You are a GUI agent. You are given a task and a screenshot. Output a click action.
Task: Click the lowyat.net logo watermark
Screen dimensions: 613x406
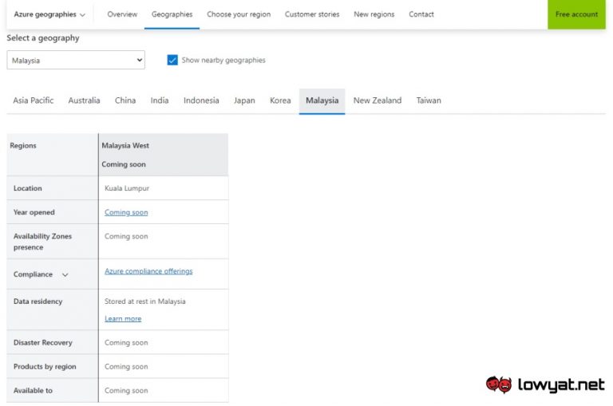(x=545, y=384)
